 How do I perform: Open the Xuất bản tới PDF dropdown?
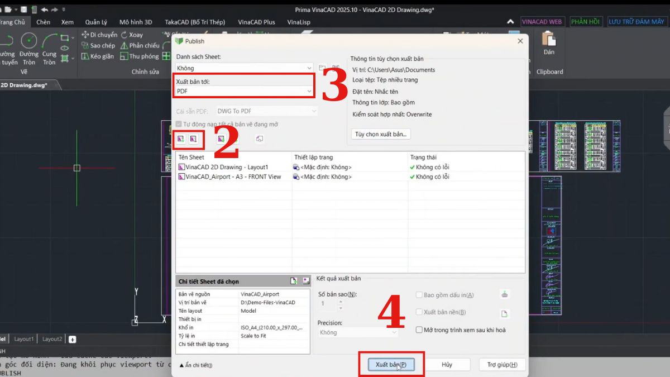[x=245, y=91]
